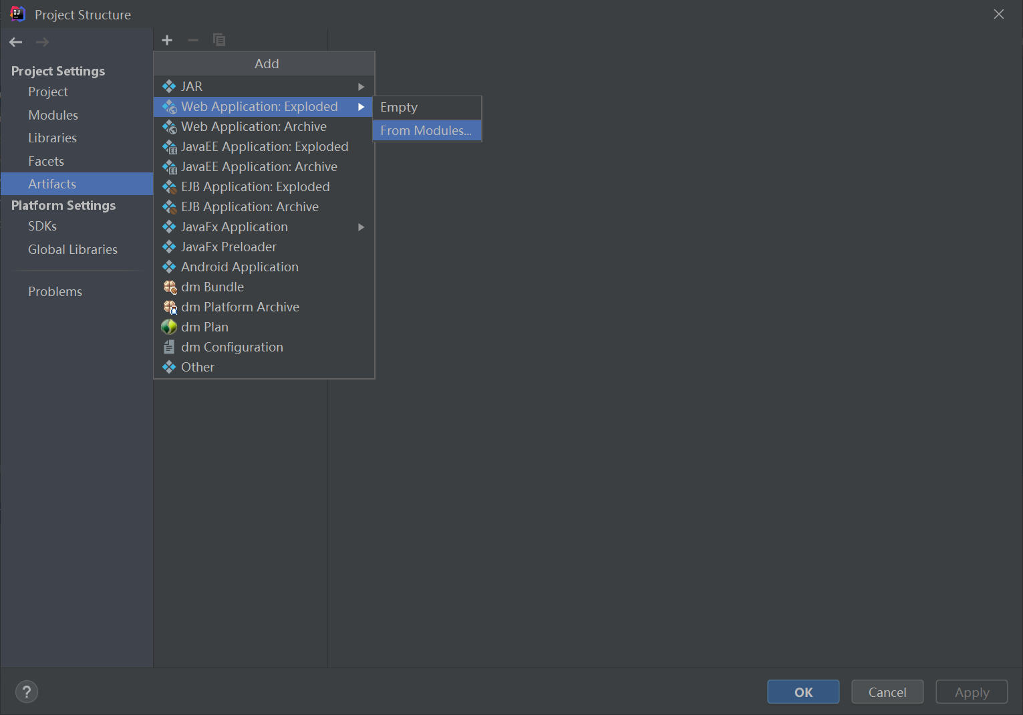
Task: Click the Apply button
Action: coord(972,692)
